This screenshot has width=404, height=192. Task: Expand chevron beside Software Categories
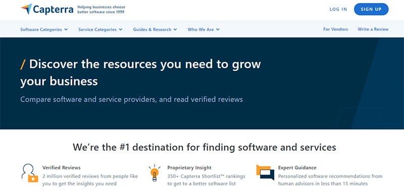(x=66, y=29)
